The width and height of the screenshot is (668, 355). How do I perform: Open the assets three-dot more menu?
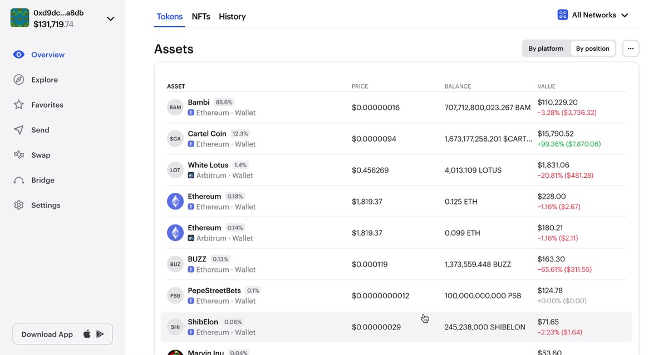click(x=631, y=48)
